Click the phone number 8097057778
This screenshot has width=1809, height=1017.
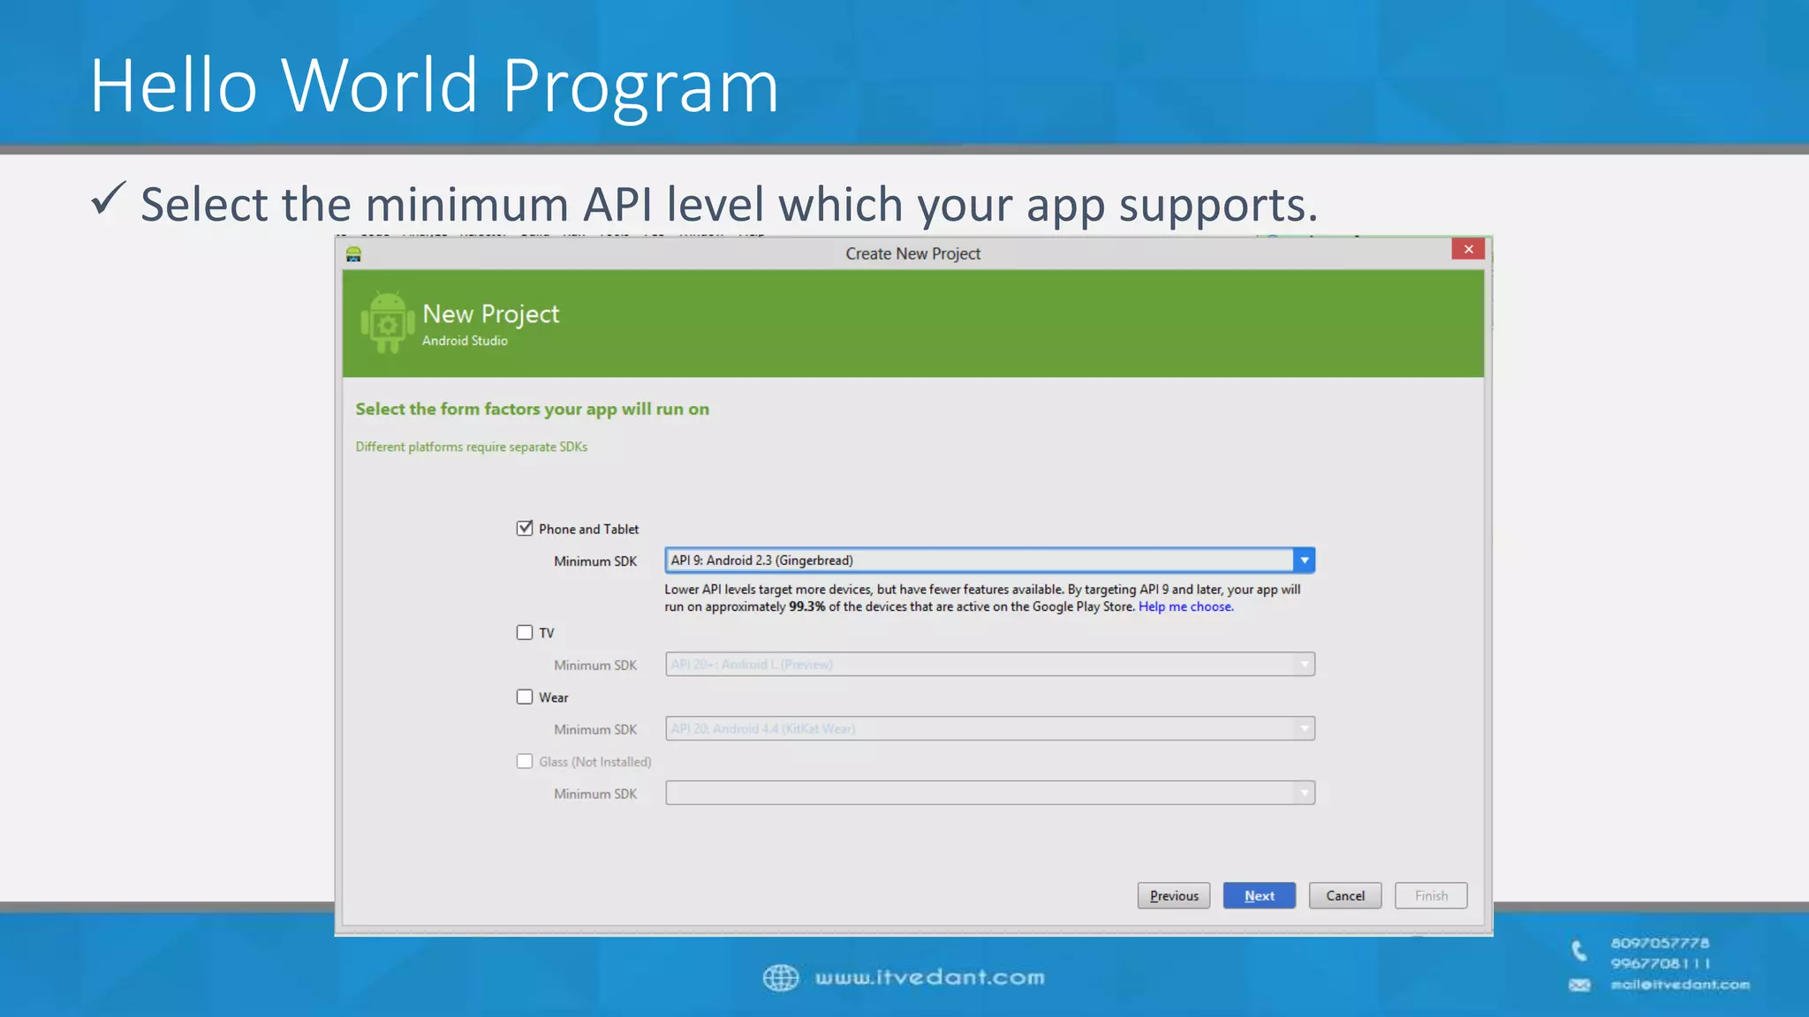coord(1659,943)
